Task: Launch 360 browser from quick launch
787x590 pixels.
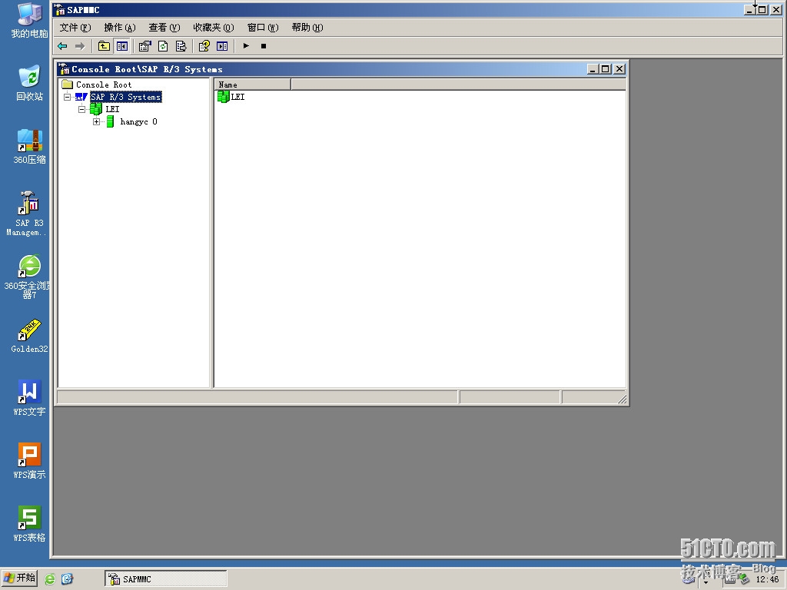Action: pos(50,578)
